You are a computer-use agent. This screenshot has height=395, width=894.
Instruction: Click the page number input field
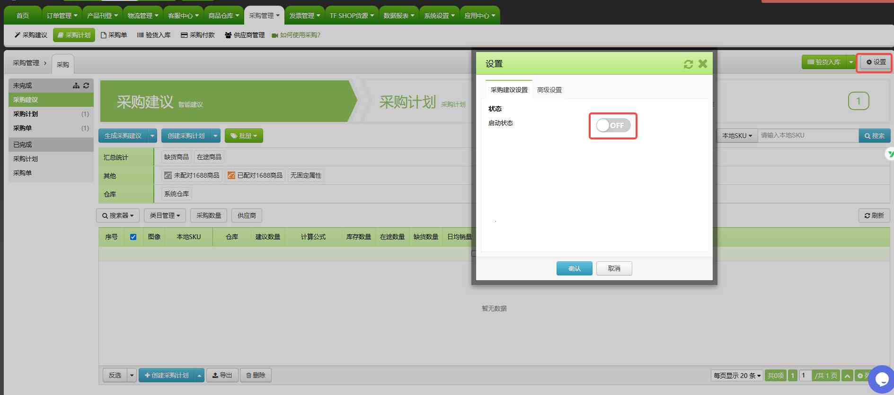coord(806,376)
